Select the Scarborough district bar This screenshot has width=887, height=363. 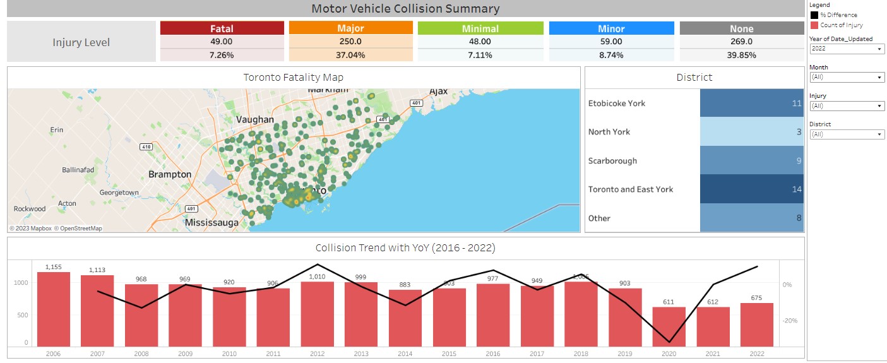coord(751,161)
